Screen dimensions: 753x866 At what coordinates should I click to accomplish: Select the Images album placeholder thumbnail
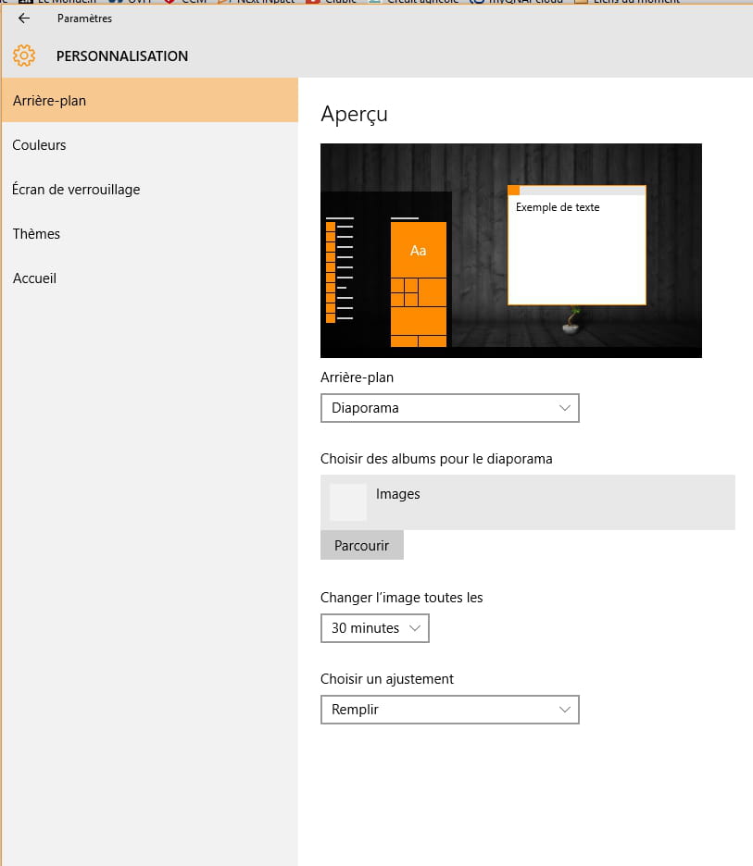pos(347,502)
